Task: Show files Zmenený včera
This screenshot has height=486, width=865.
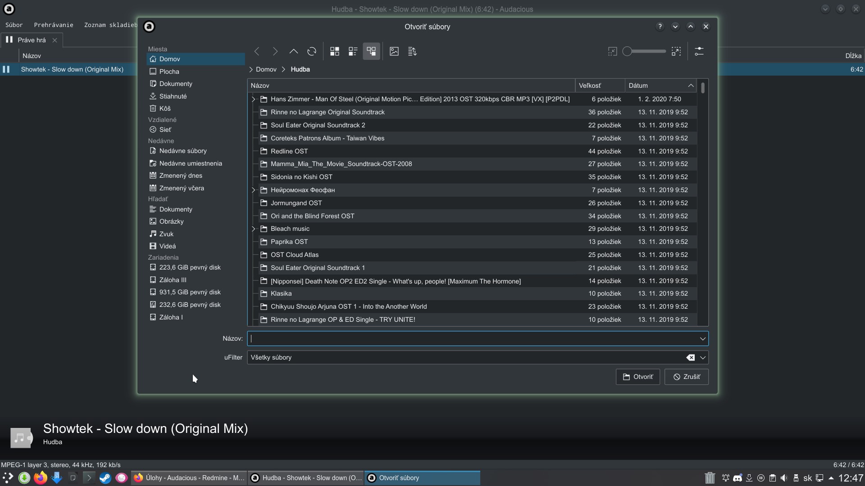Action: (x=196, y=188)
